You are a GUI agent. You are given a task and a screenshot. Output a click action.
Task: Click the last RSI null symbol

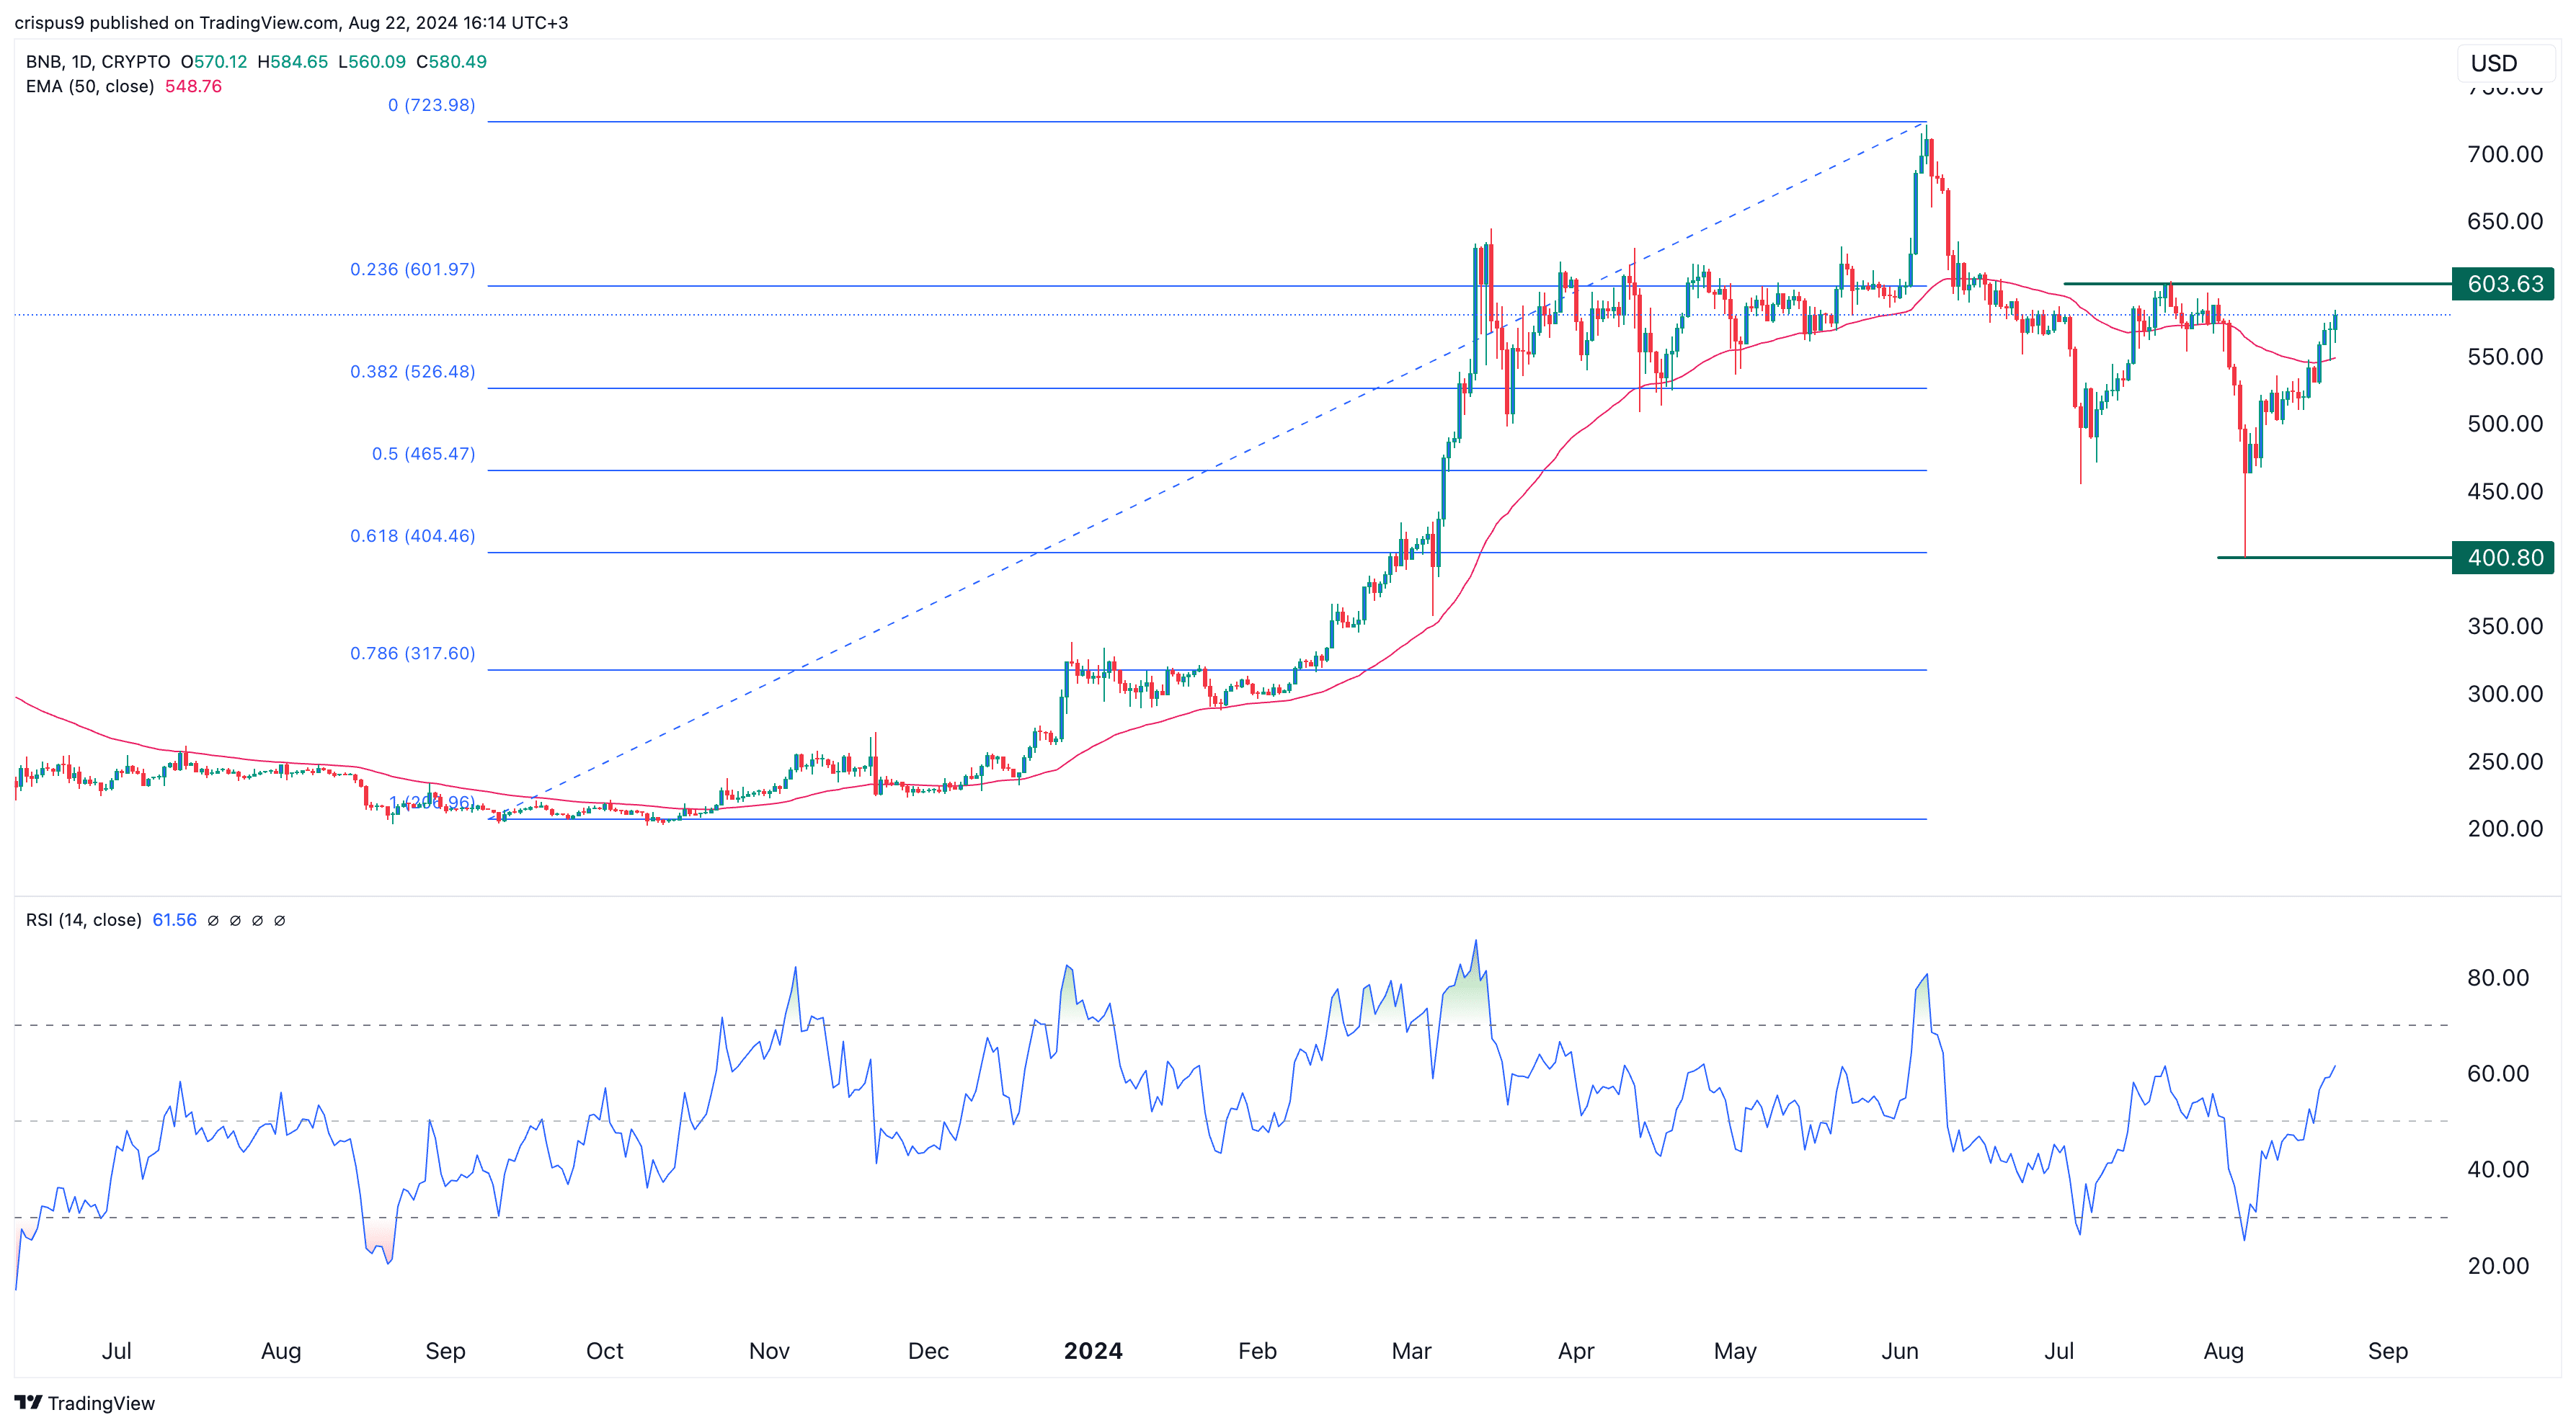tap(280, 920)
